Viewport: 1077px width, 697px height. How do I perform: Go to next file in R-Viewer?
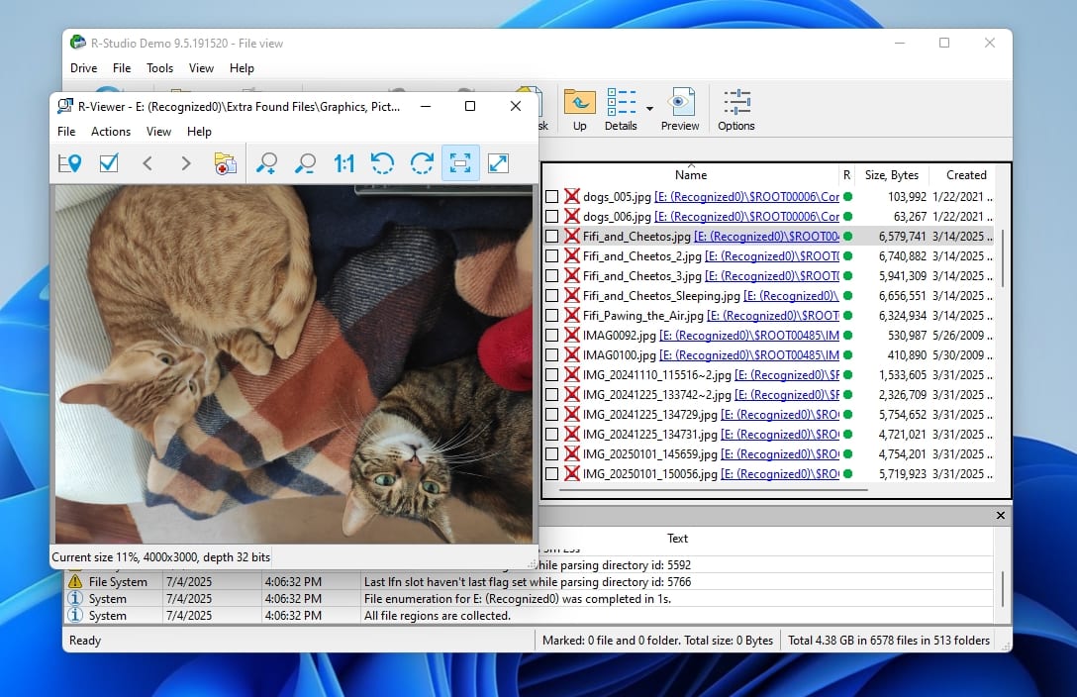[185, 163]
